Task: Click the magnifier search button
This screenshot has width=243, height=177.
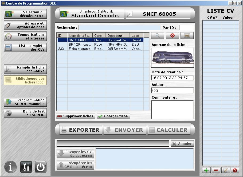Action: point(158,35)
